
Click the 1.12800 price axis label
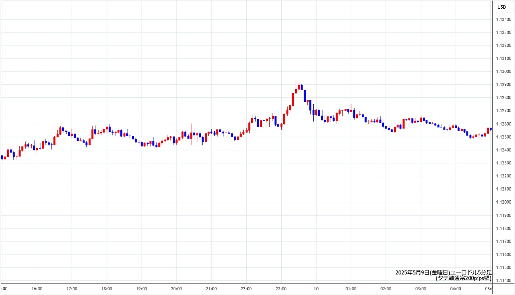click(503, 98)
